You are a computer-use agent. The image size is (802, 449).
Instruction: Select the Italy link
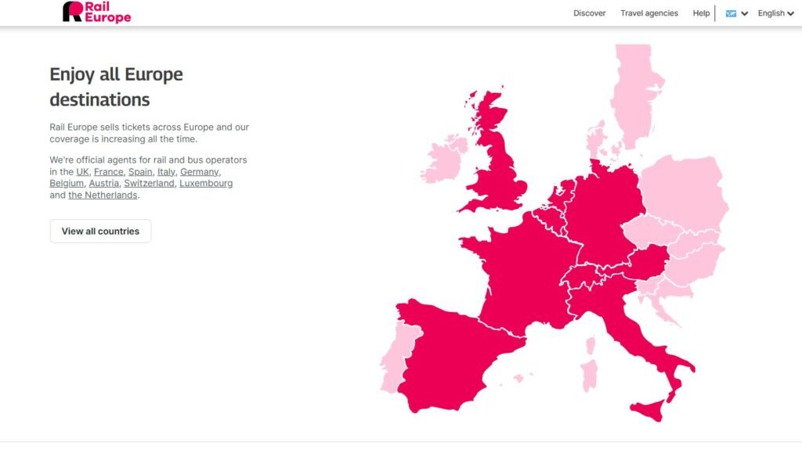[x=166, y=172]
